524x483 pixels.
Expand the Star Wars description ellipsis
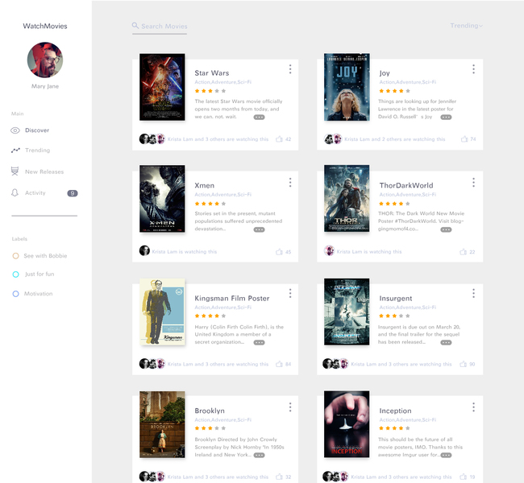pyautogui.click(x=259, y=118)
